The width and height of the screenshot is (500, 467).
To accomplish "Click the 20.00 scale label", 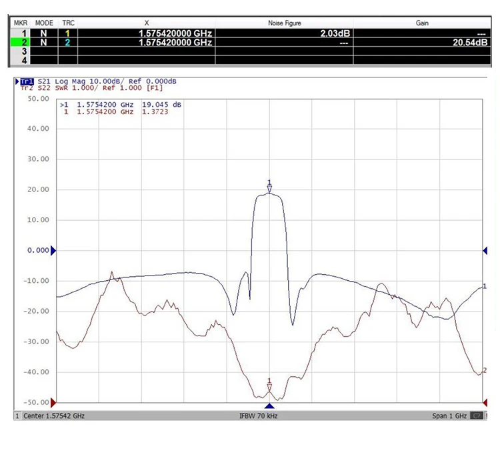I will click(x=38, y=189).
